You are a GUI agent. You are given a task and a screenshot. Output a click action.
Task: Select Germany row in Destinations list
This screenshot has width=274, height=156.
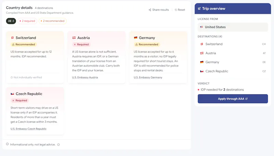point(233,62)
